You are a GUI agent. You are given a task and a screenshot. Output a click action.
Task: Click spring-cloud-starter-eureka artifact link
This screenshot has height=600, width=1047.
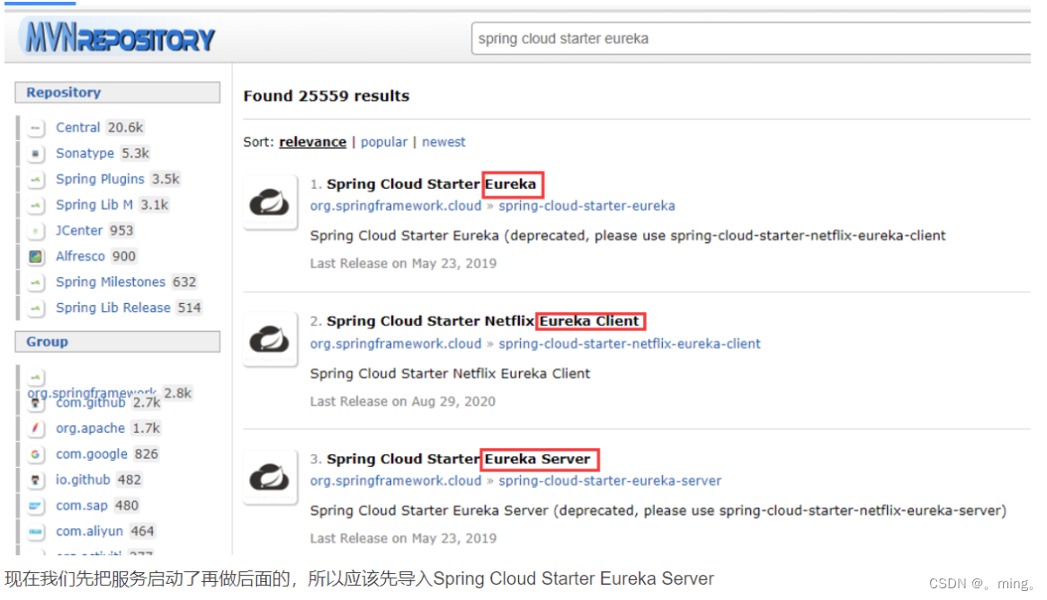[587, 206]
